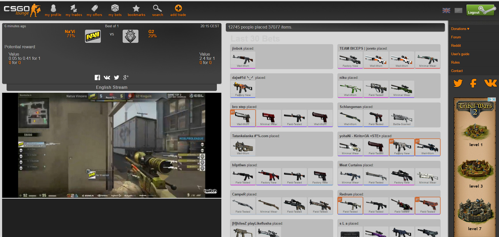Select the English Stream tab
Viewport: 499px width, 237px height.
click(x=112, y=87)
